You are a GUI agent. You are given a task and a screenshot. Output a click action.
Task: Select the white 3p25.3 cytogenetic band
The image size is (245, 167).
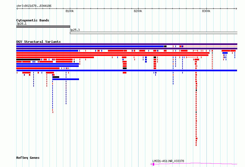pyautogui.click(x=154, y=33)
